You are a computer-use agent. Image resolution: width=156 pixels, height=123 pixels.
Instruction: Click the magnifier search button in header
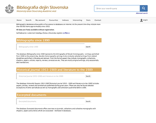pos(144,8)
